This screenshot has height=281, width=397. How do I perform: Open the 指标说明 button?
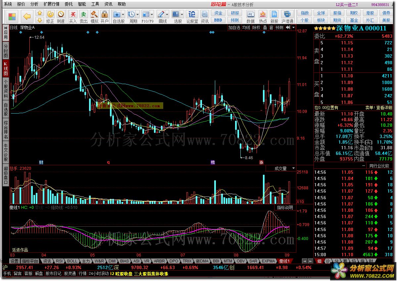(285, 208)
